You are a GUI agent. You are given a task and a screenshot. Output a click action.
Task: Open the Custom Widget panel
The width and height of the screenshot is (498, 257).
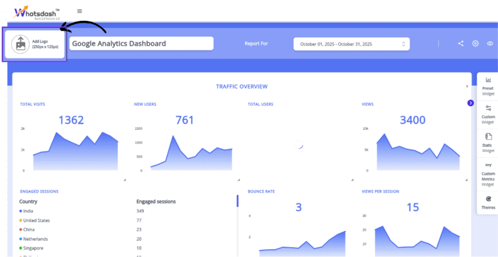pos(488,115)
